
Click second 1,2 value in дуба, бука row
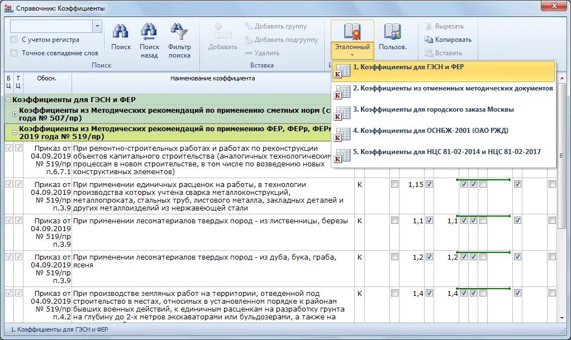[453, 257]
